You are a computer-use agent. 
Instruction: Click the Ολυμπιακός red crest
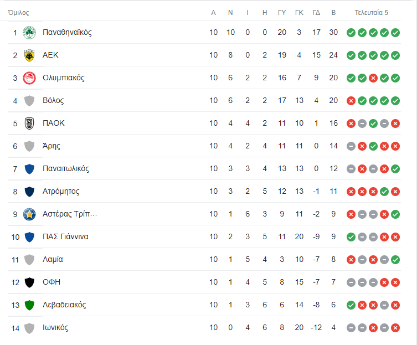29,78
